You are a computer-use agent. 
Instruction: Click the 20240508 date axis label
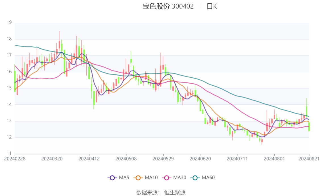pyautogui.click(x=126, y=159)
